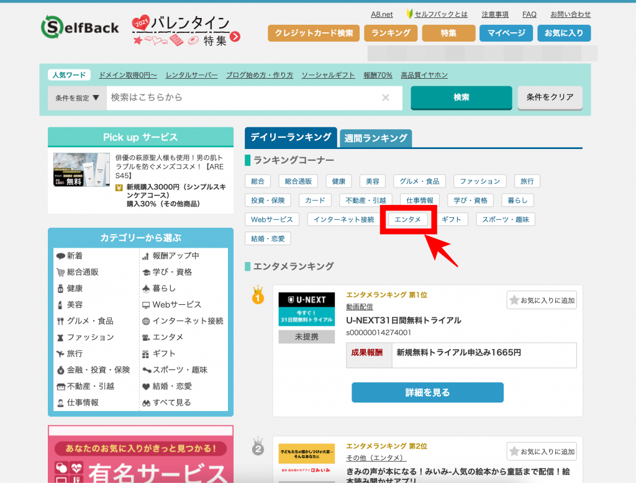Click the star icon to add U-NEXT to favorites
The image size is (636, 483).
[x=514, y=300]
